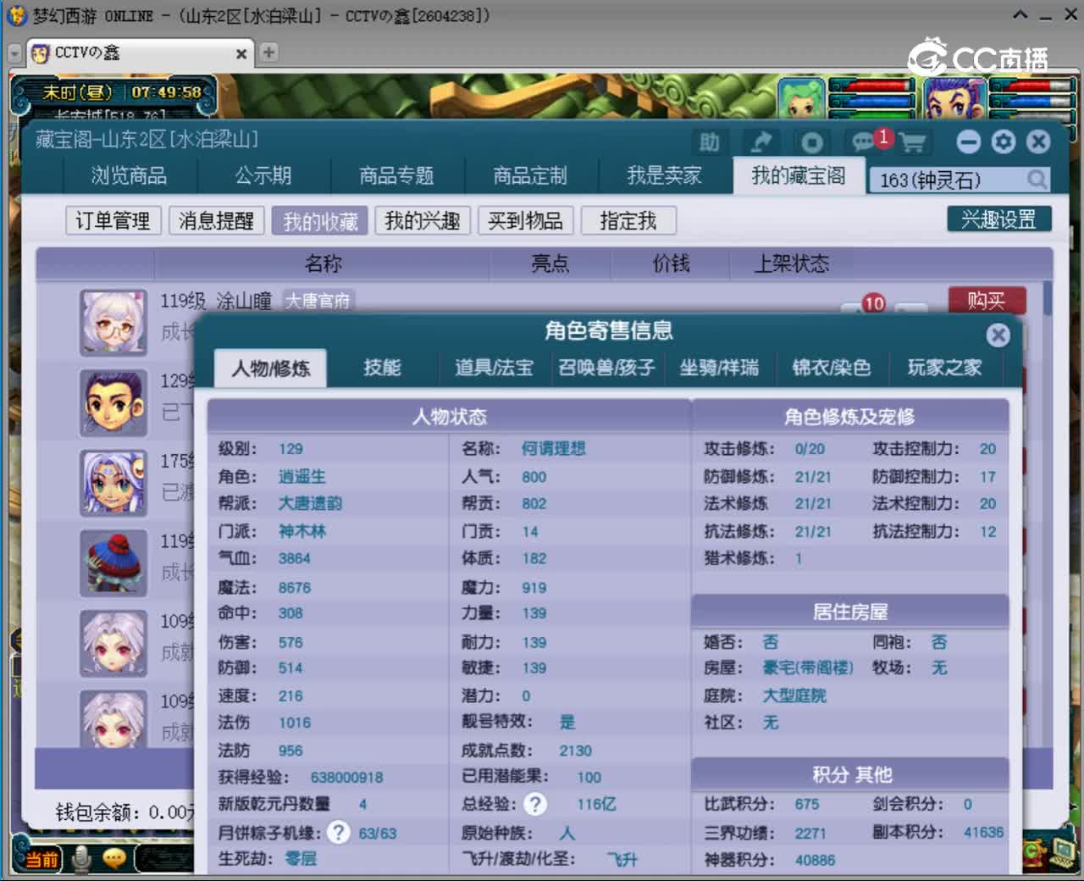1084x881 pixels.
Task: Click the help icon beside 总经验
Action: point(535,804)
